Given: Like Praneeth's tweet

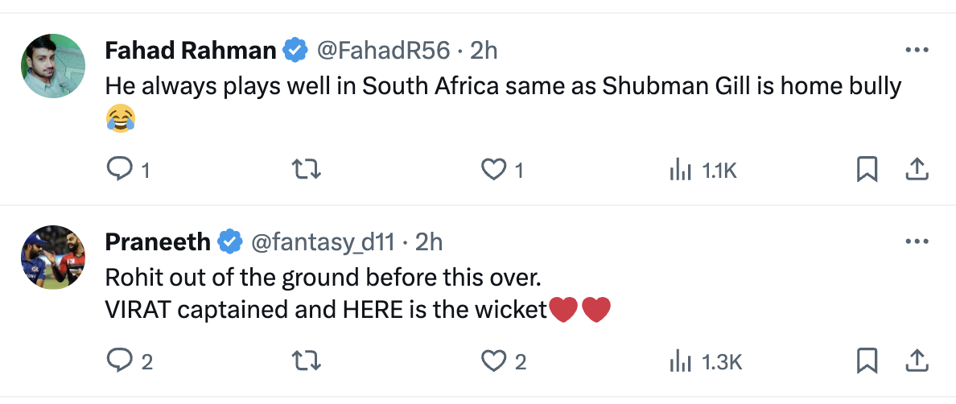Looking at the screenshot, I should tap(492, 361).
